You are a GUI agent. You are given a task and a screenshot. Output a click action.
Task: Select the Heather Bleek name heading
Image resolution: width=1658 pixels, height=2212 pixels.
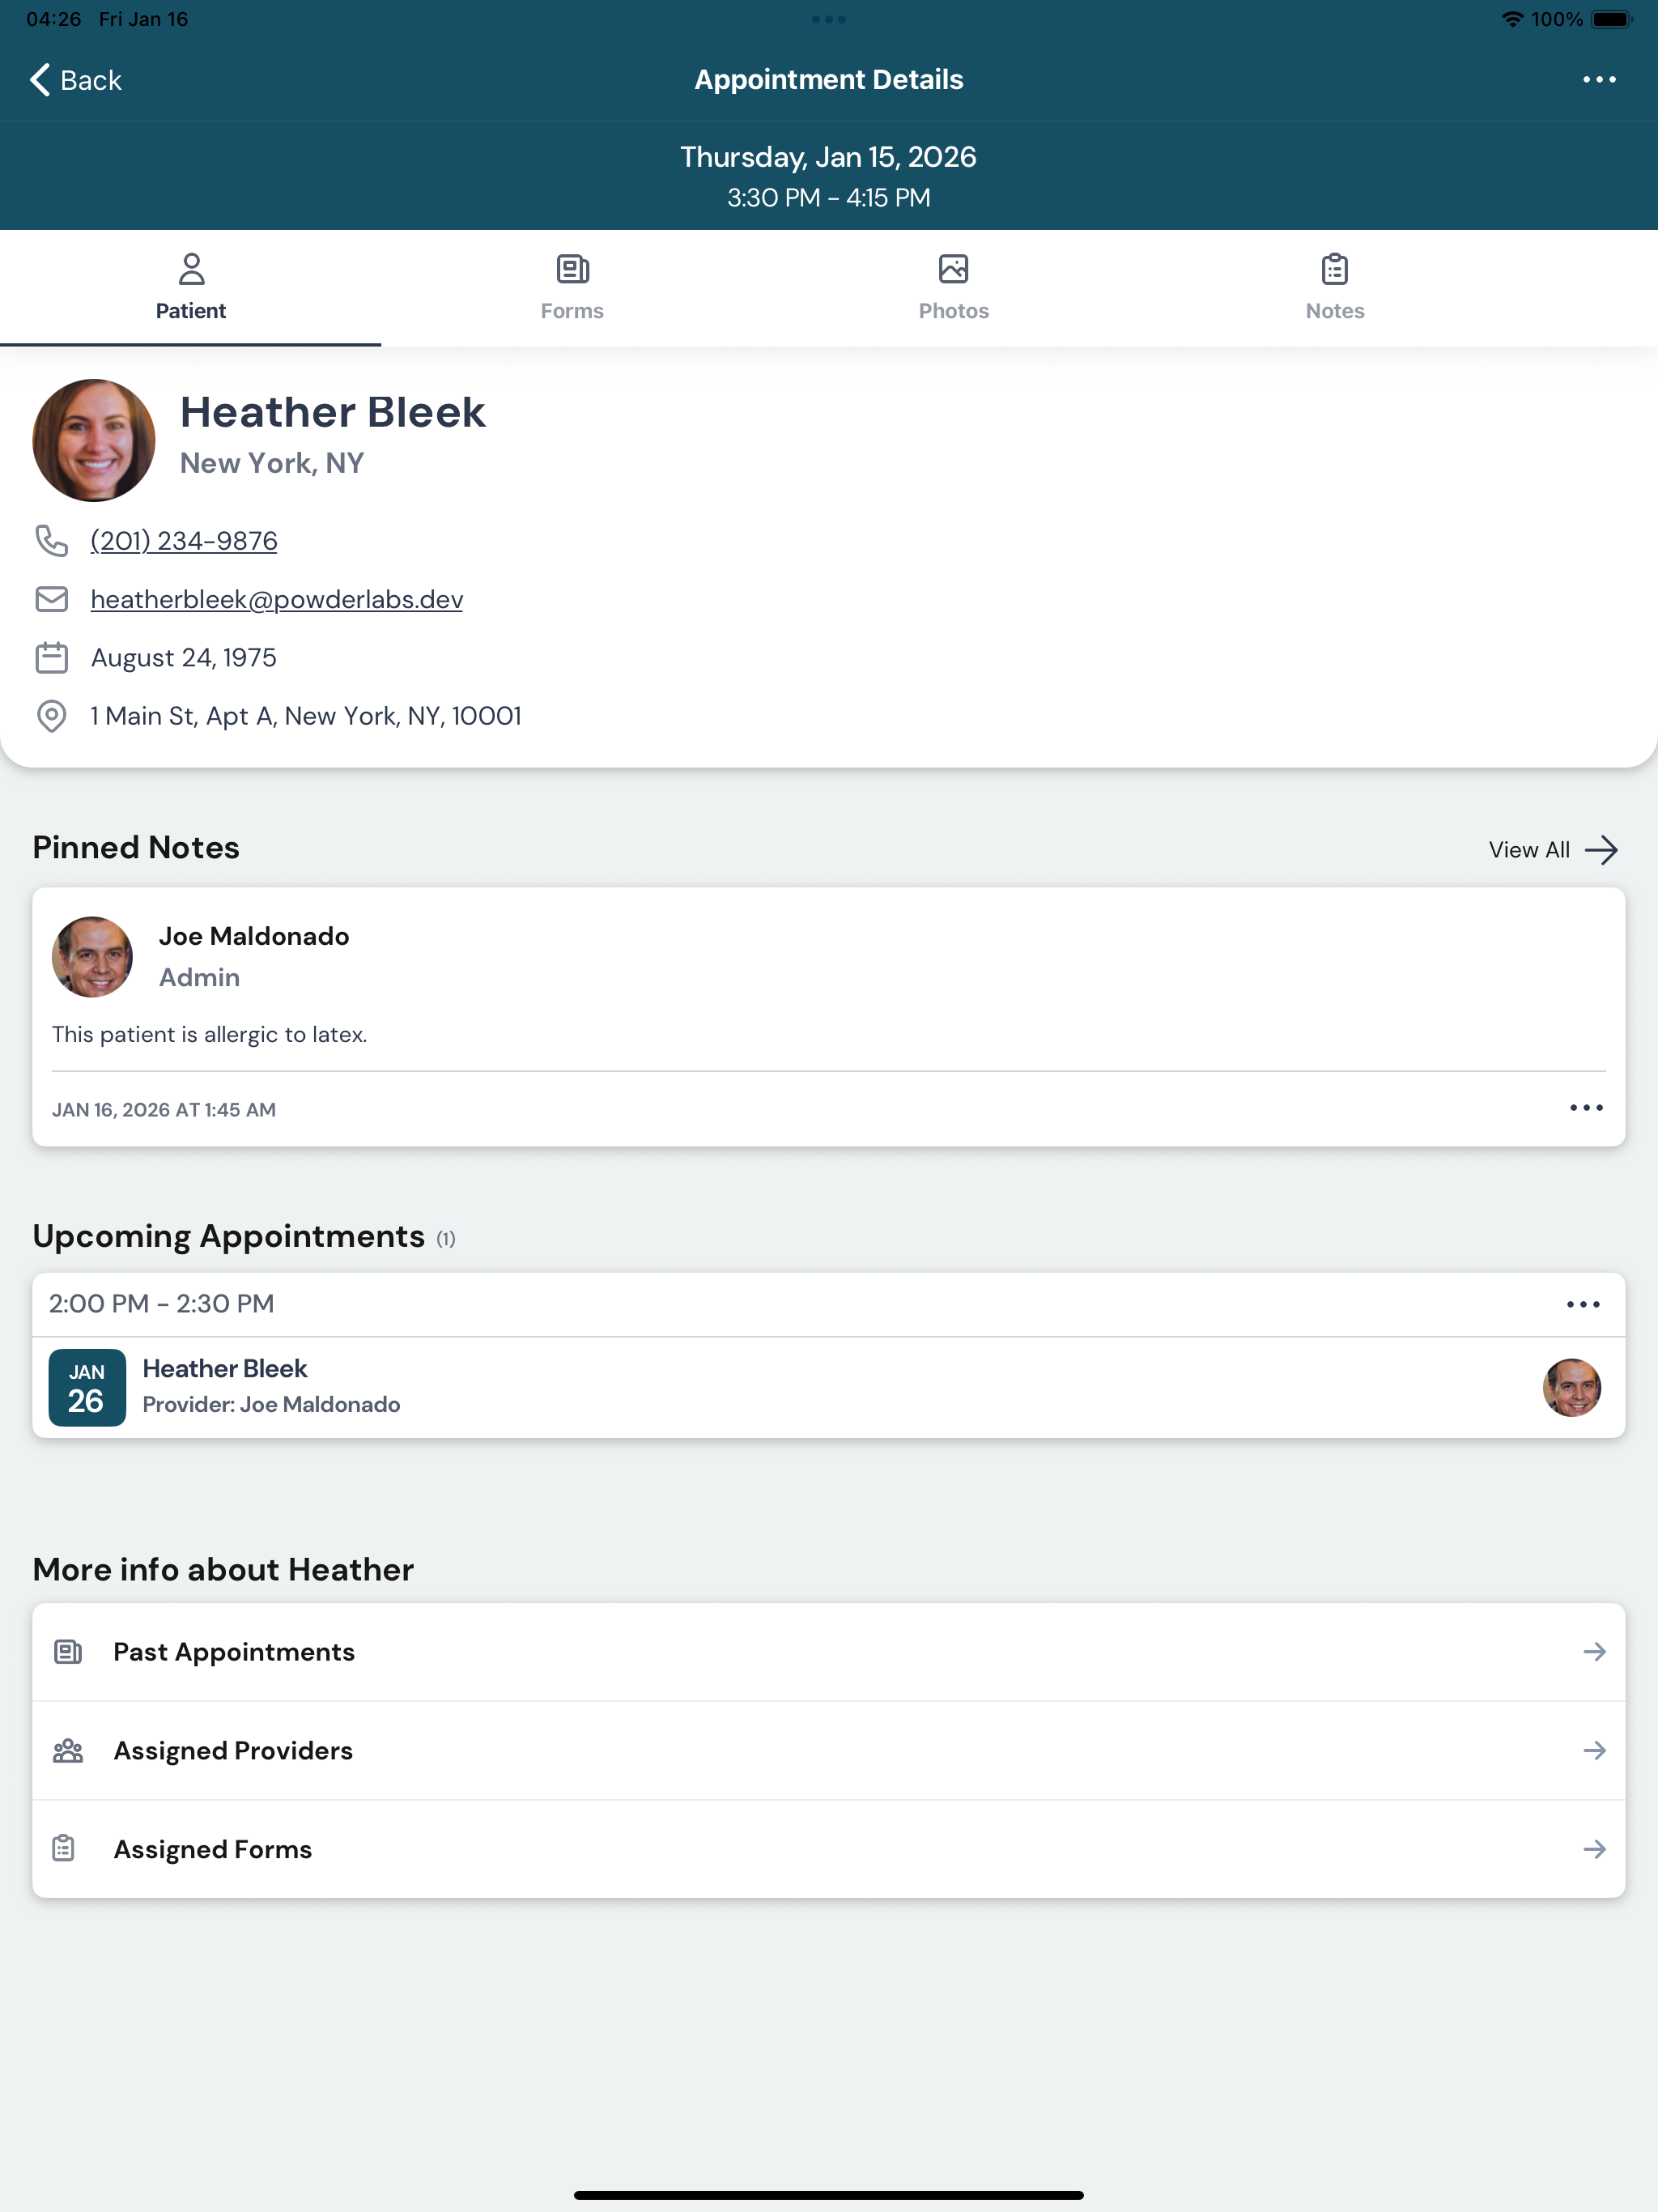coord(333,412)
